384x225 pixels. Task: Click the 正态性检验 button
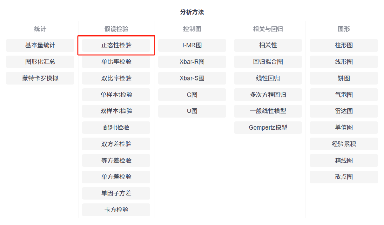click(x=116, y=45)
